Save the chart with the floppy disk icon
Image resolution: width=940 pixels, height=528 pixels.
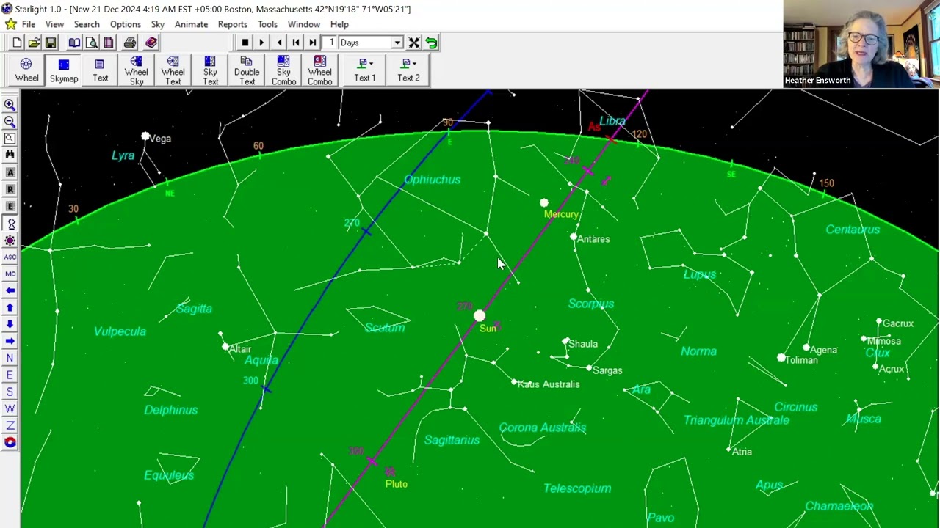tap(51, 43)
